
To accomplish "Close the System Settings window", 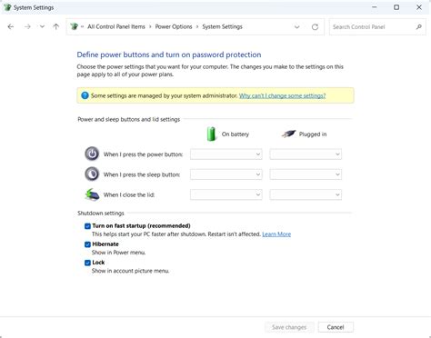I will pyautogui.click(x=419, y=7).
